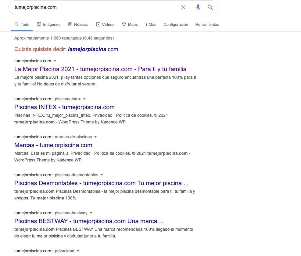This screenshot has width=301, height=256.
Task: Expand dropdown arrow next to marcas-de-piscinas URL
Action: (95, 137)
